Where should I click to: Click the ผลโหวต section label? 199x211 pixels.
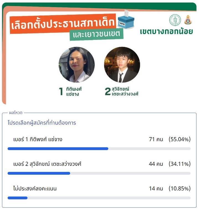pos(16,113)
